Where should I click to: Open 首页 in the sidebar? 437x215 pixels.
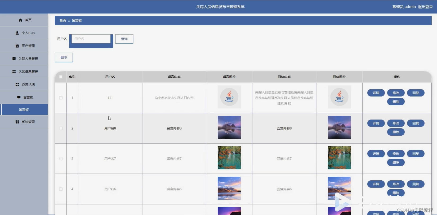point(24,20)
